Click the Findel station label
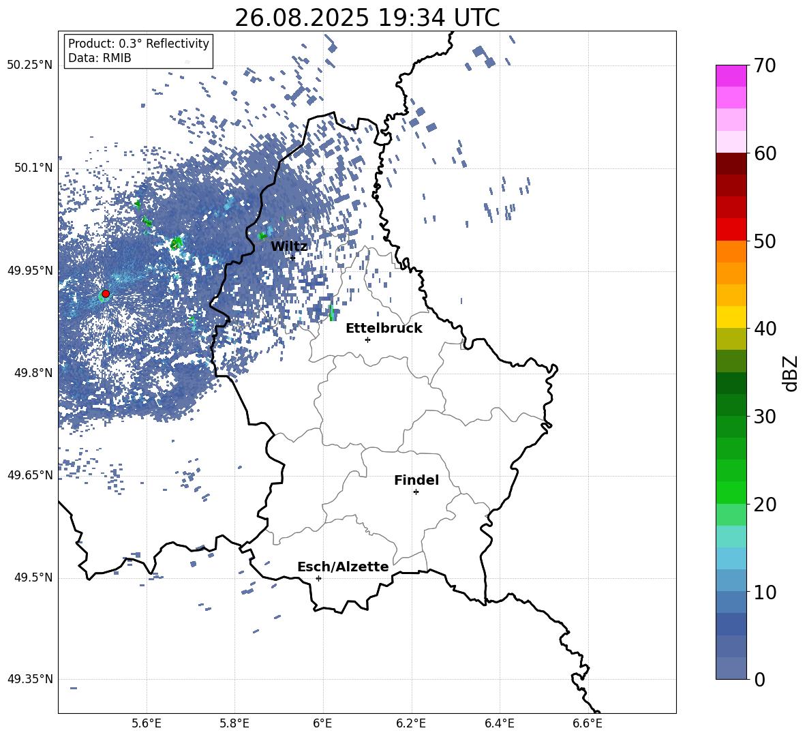The height and width of the screenshot is (737, 807). [416, 480]
